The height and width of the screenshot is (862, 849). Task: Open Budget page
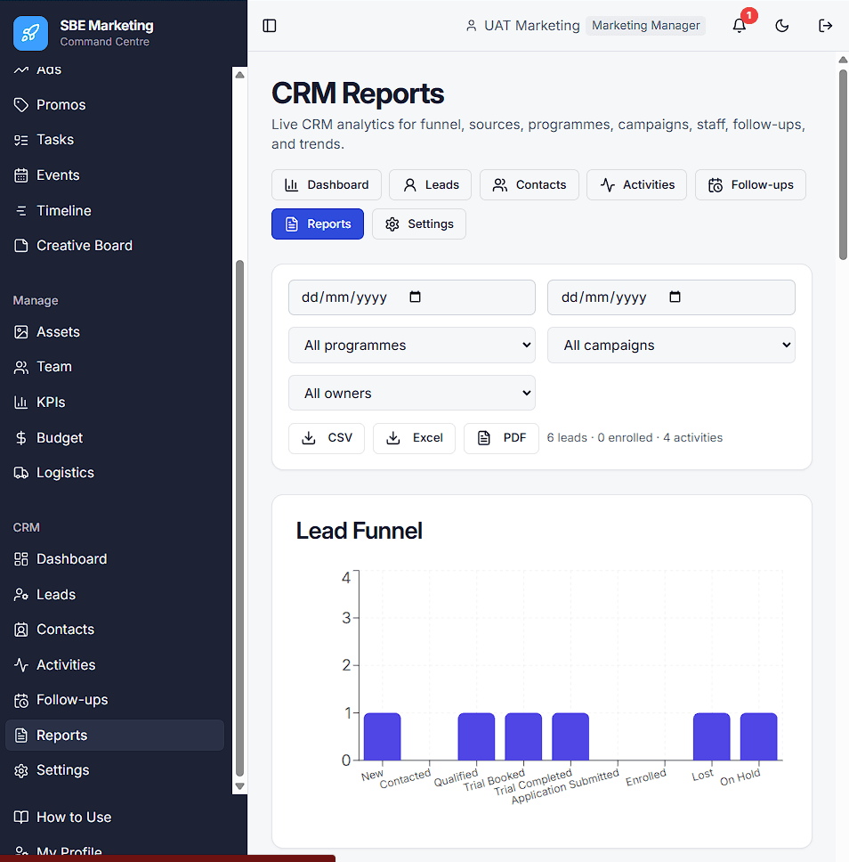tap(115, 438)
